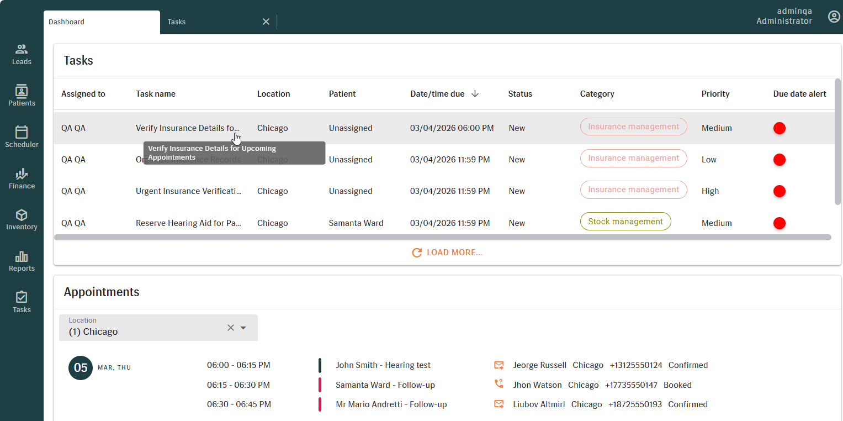Click the Tasks clipboard icon in sidebar
The image size is (843, 421).
[x=22, y=297]
